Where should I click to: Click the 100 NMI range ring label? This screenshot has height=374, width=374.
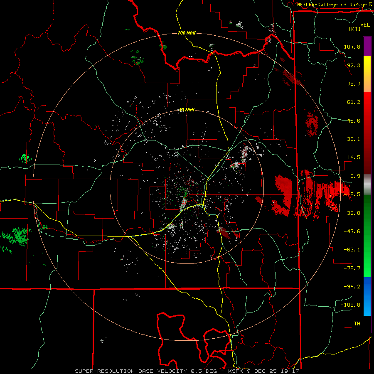pos(187,33)
